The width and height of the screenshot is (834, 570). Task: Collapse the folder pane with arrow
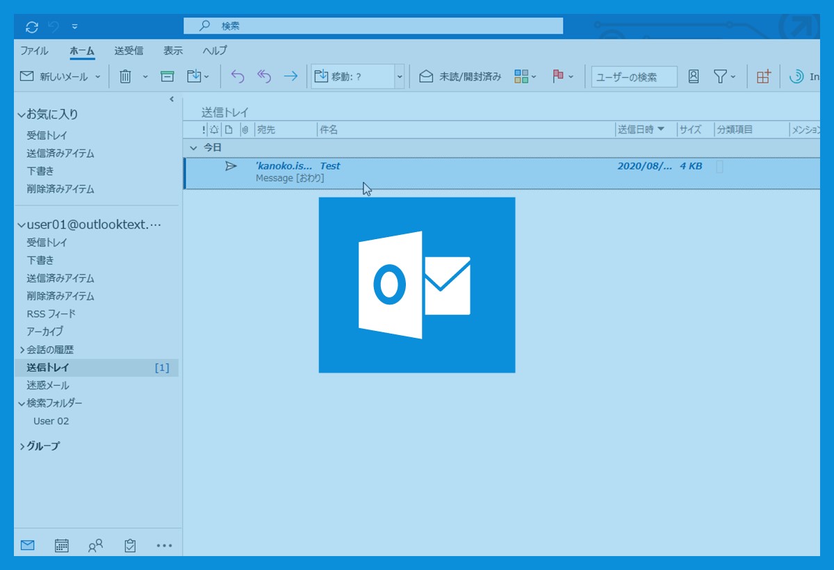[x=172, y=99]
